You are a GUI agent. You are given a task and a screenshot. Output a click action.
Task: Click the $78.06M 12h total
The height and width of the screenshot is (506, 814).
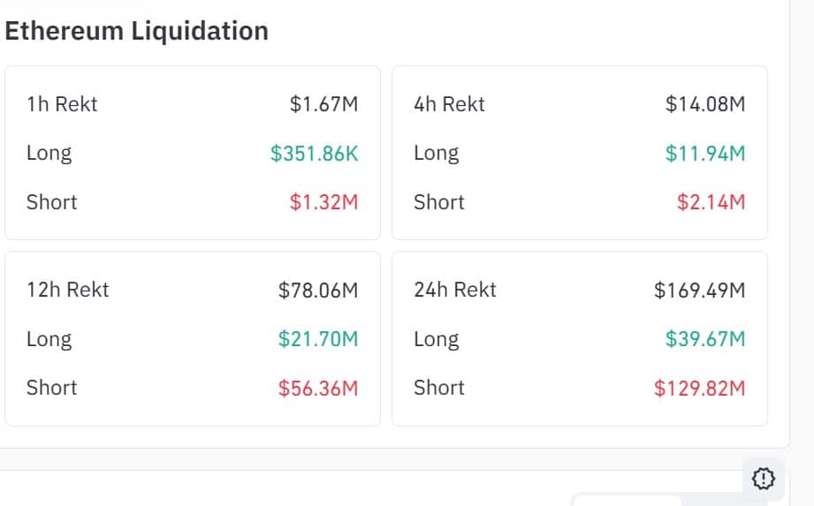point(318,290)
